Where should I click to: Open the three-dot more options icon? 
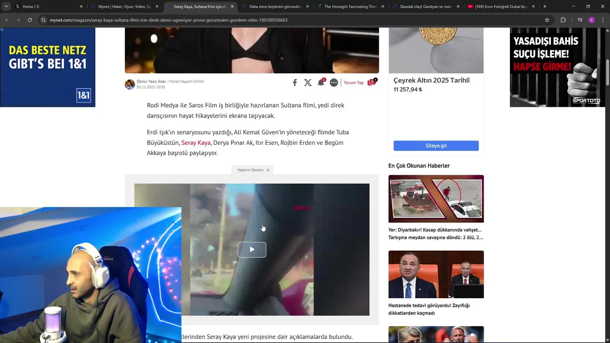click(x=334, y=83)
